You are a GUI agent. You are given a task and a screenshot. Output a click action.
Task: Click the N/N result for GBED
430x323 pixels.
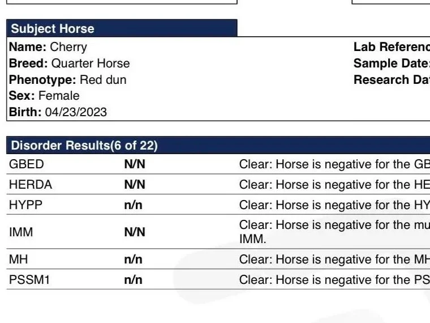(135, 164)
